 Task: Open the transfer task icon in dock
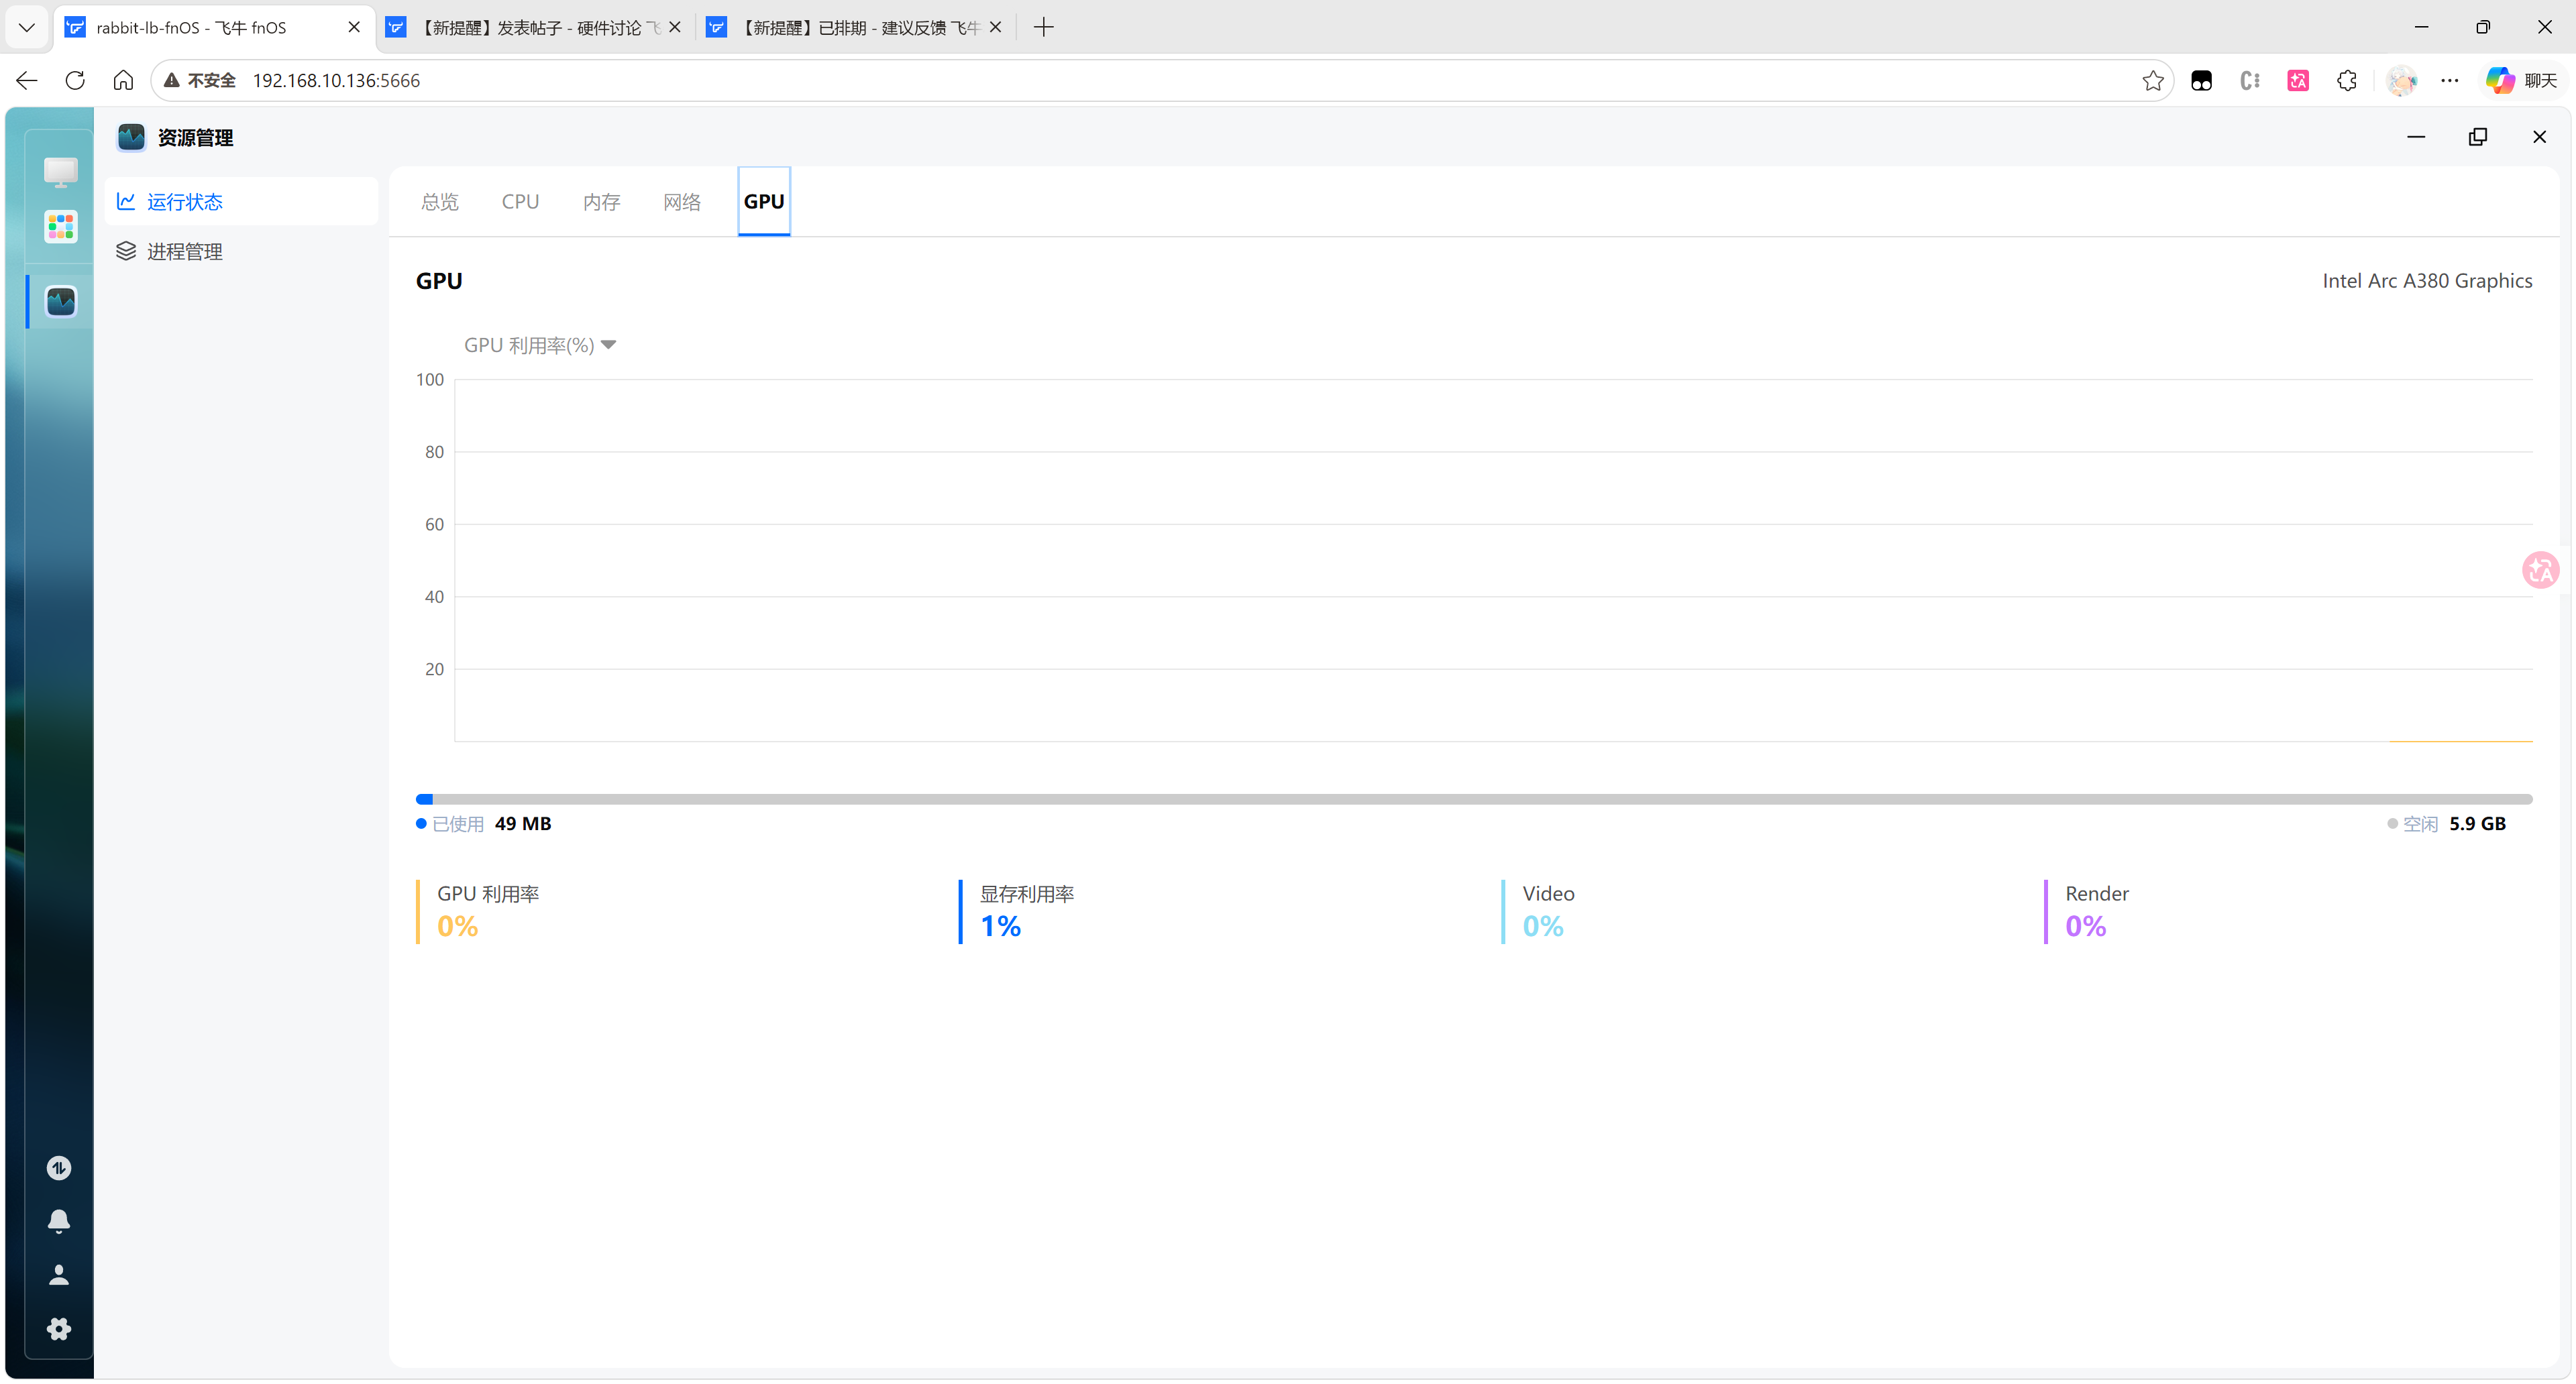pos(59,1167)
